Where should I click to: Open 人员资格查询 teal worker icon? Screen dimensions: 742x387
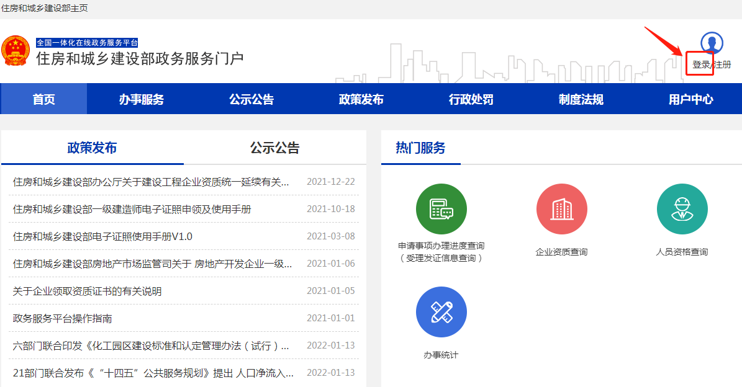coord(682,209)
